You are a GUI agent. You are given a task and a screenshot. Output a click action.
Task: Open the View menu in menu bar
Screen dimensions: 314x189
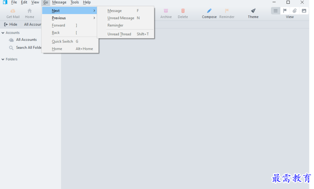click(35, 2)
